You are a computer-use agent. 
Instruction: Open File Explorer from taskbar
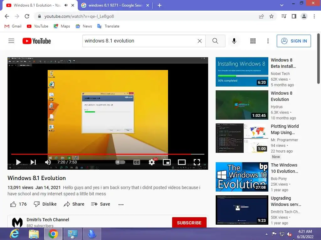click(x=34, y=234)
